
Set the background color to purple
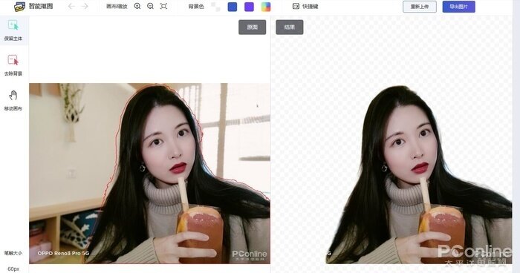click(x=249, y=7)
